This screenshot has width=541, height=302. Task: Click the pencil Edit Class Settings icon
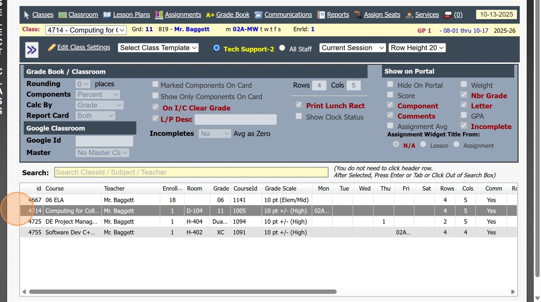click(52, 47)
